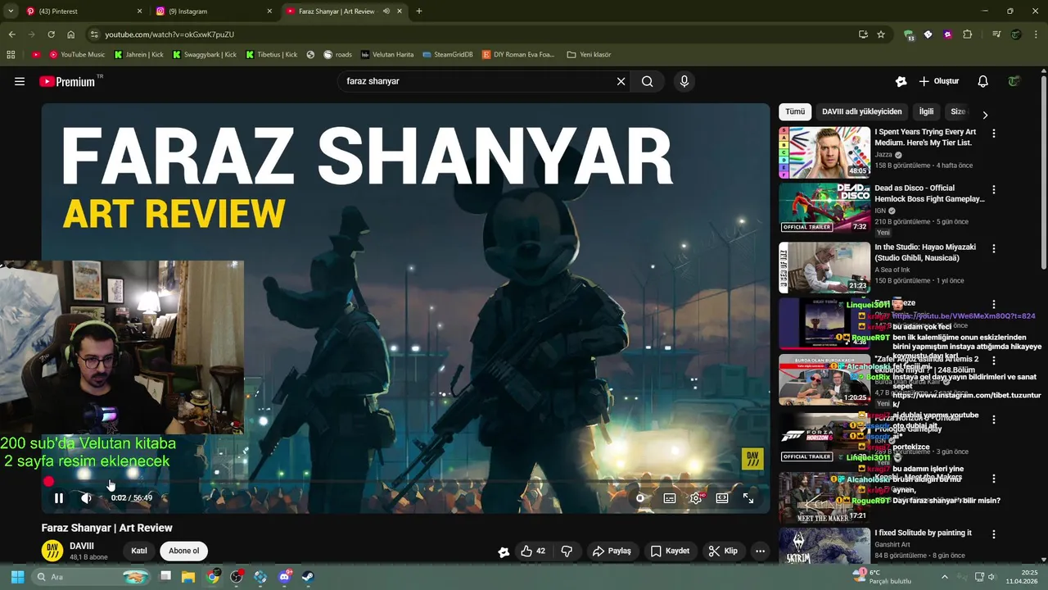Open the YouTube account avatar menu

1014,81
